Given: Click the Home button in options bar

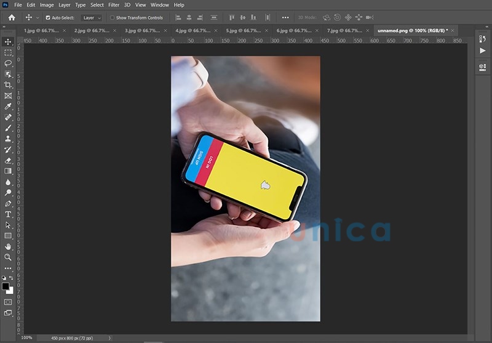Looking at the screenshot, I should click(x=11, y=18).
